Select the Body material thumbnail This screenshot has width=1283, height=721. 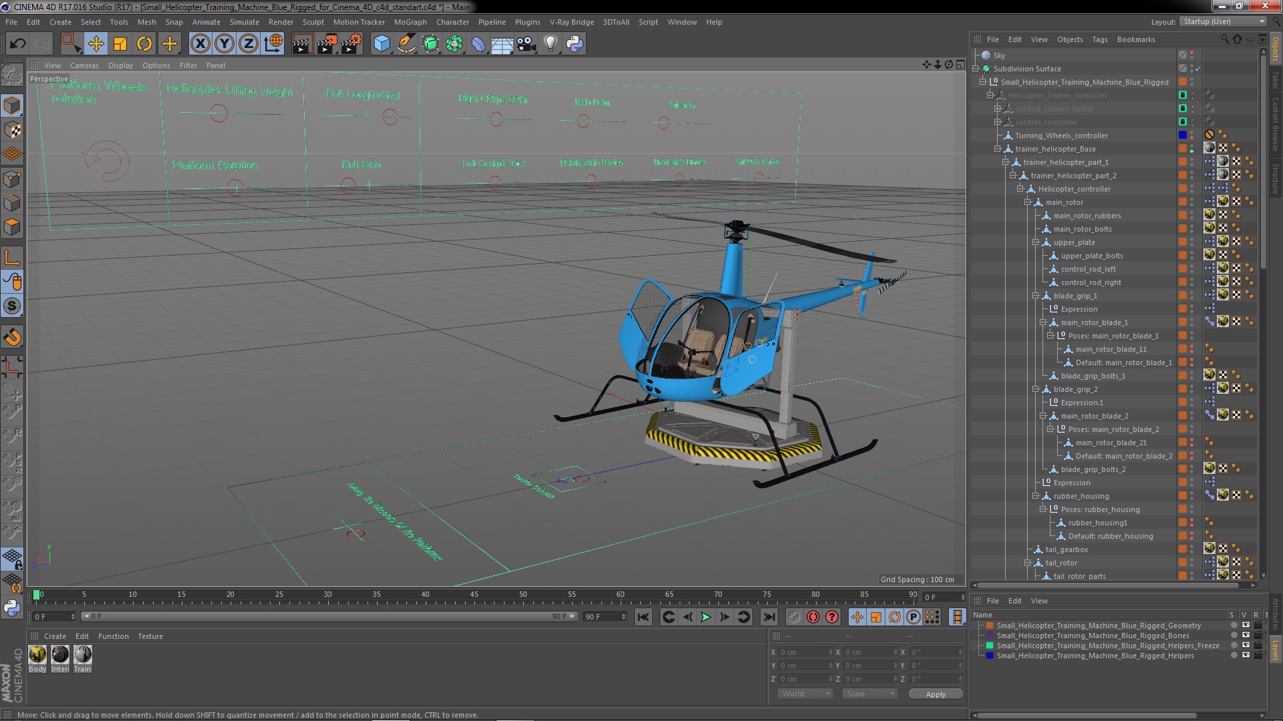click(x=37, y=655)
